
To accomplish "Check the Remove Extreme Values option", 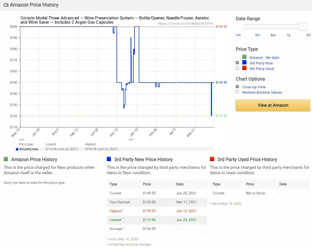I will pyautogui.click(x=237, y=92).
